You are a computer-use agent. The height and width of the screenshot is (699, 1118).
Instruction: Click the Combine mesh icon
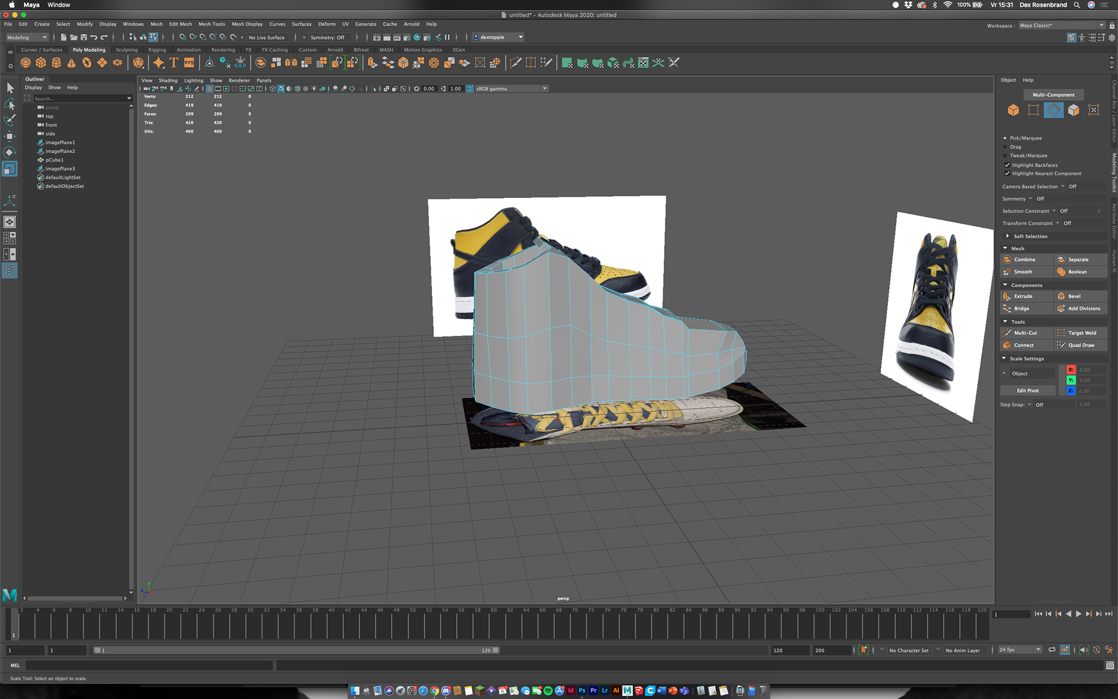pyautogui.click(x=1007, y=260)
